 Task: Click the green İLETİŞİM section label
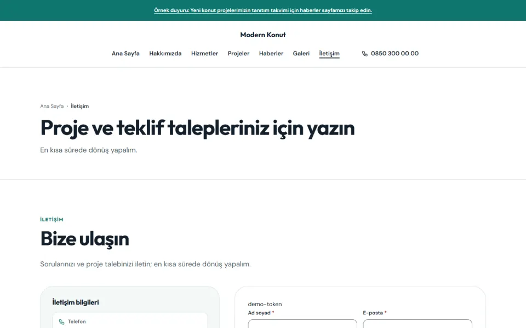[x=52, y=220]
